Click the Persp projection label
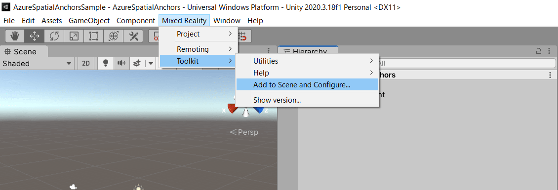 pos(244,132)
